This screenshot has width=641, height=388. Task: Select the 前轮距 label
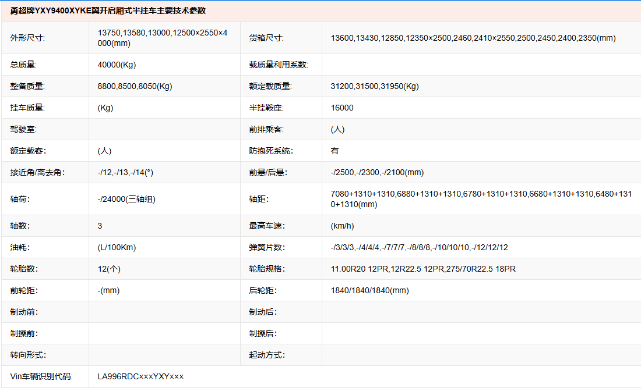24,290
